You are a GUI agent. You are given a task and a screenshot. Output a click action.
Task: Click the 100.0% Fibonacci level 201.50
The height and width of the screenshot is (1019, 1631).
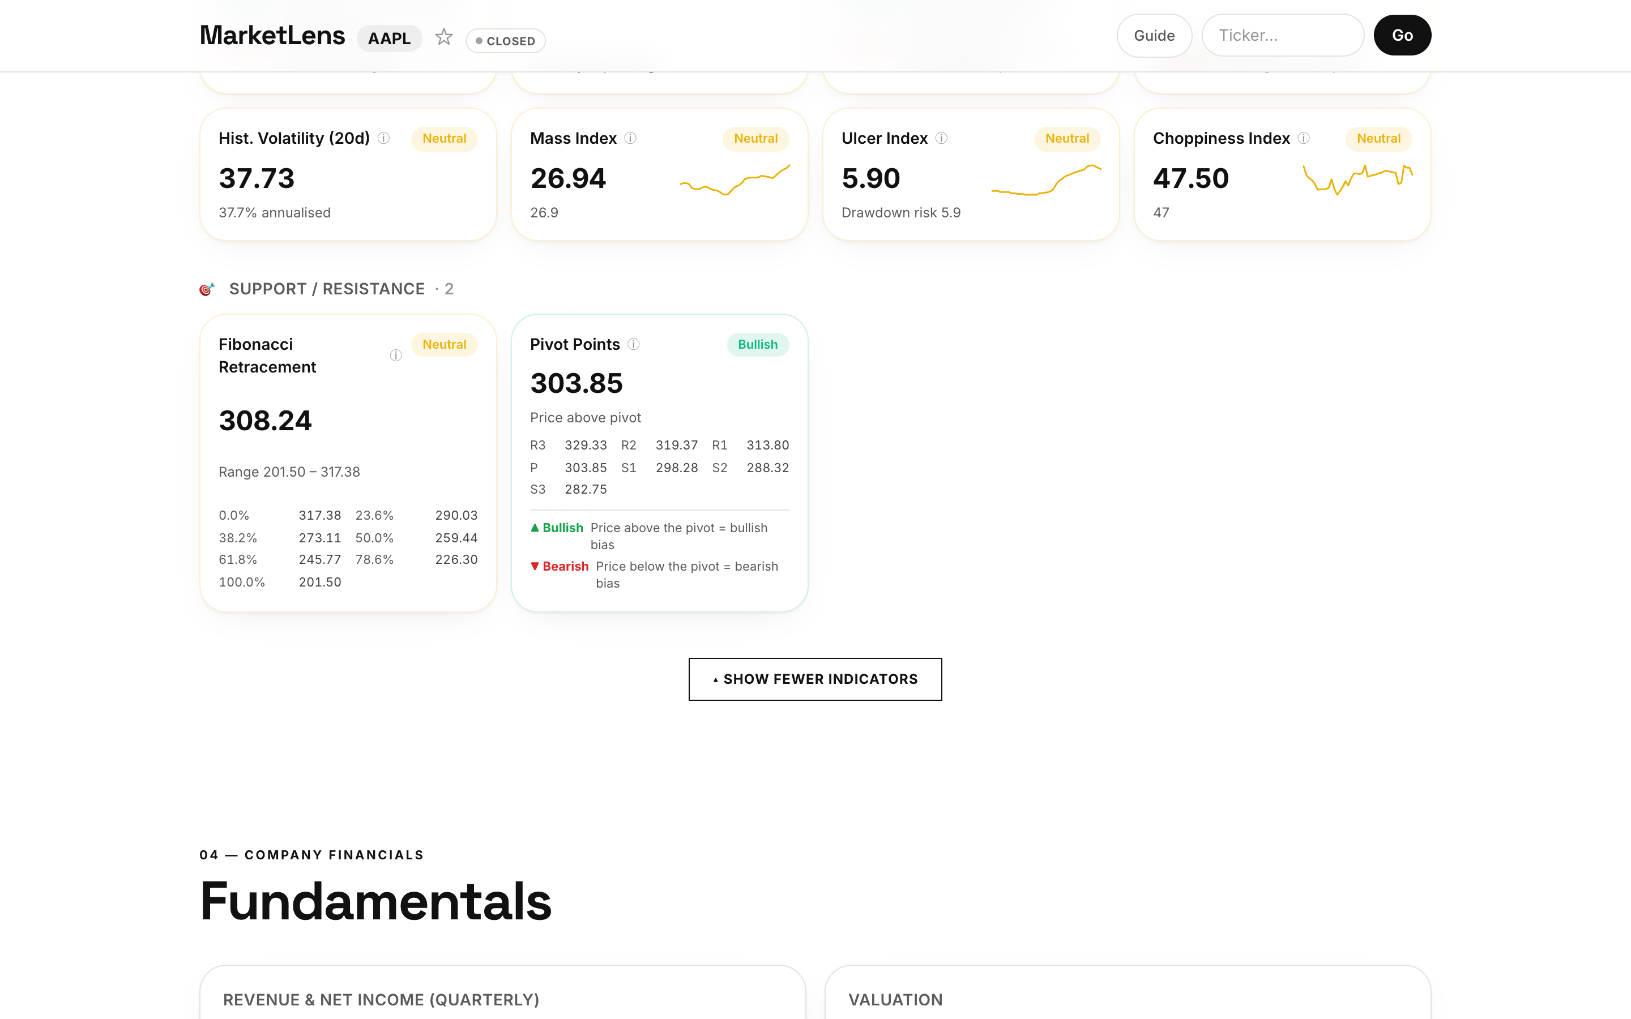coord(319,583)
